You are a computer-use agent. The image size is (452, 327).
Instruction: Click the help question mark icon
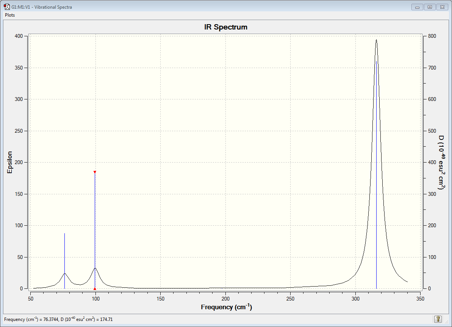point(438,319)
